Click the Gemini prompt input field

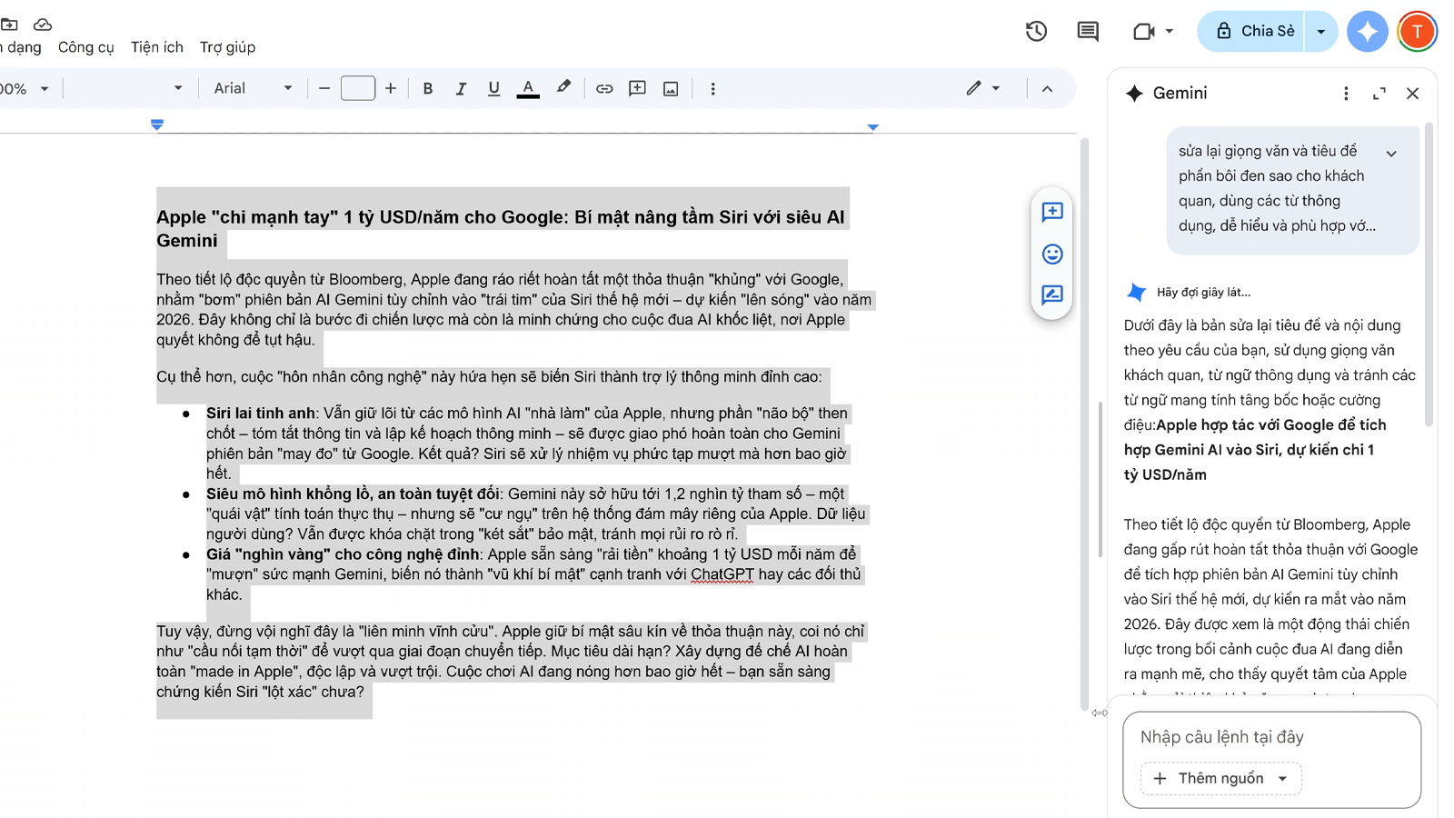(x=1270, y=737)
